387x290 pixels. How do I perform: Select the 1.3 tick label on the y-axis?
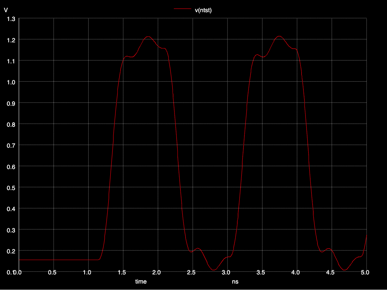[x=11, y=19]
